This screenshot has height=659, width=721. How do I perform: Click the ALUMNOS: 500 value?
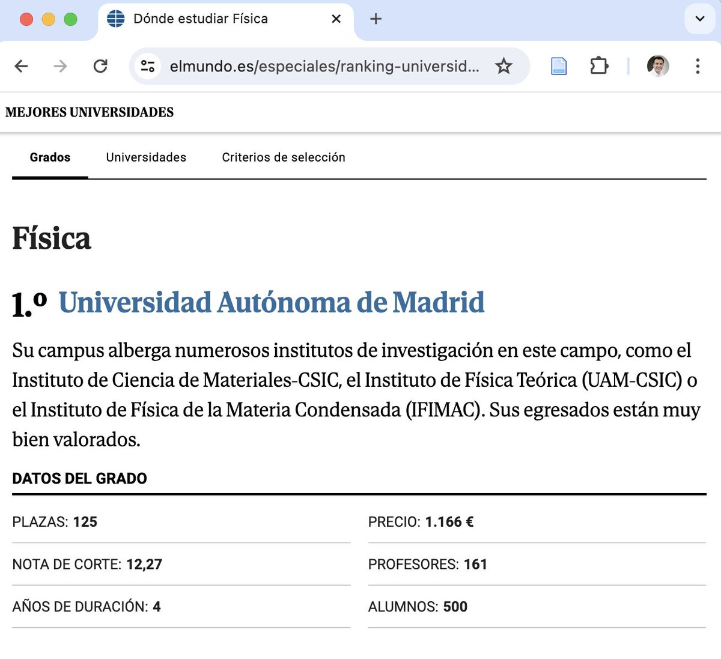[x=418, y=606]
